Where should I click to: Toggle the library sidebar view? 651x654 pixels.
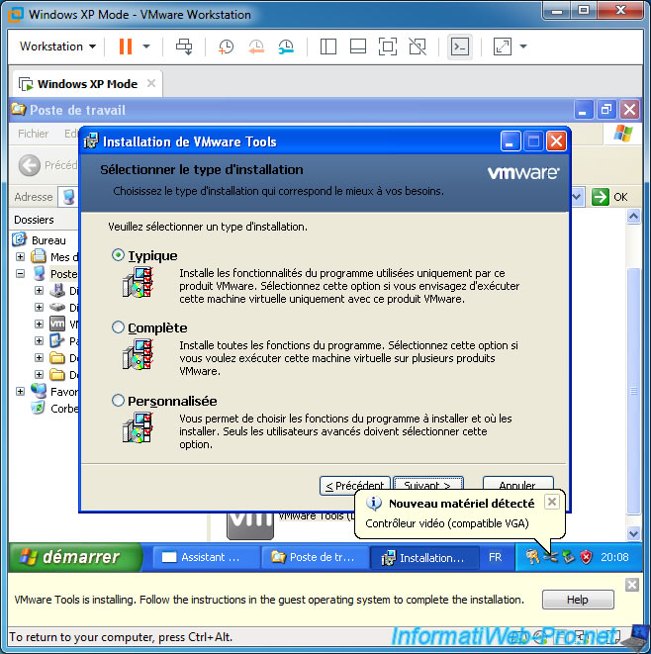(328, 47)
